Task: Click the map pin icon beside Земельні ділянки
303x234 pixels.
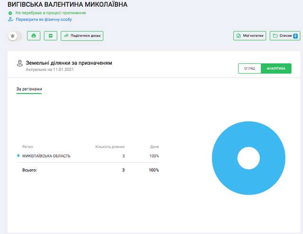Action: click(x=20, y=63)
